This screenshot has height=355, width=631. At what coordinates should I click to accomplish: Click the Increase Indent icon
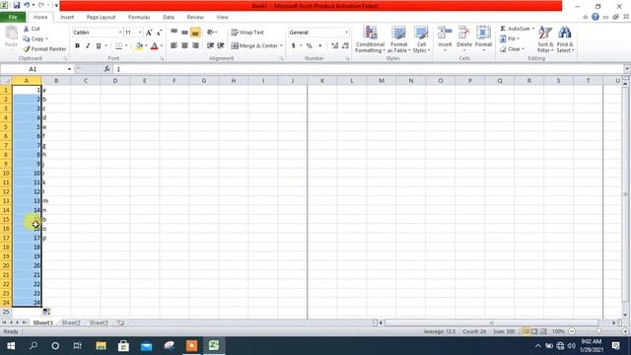coord(221,46)
